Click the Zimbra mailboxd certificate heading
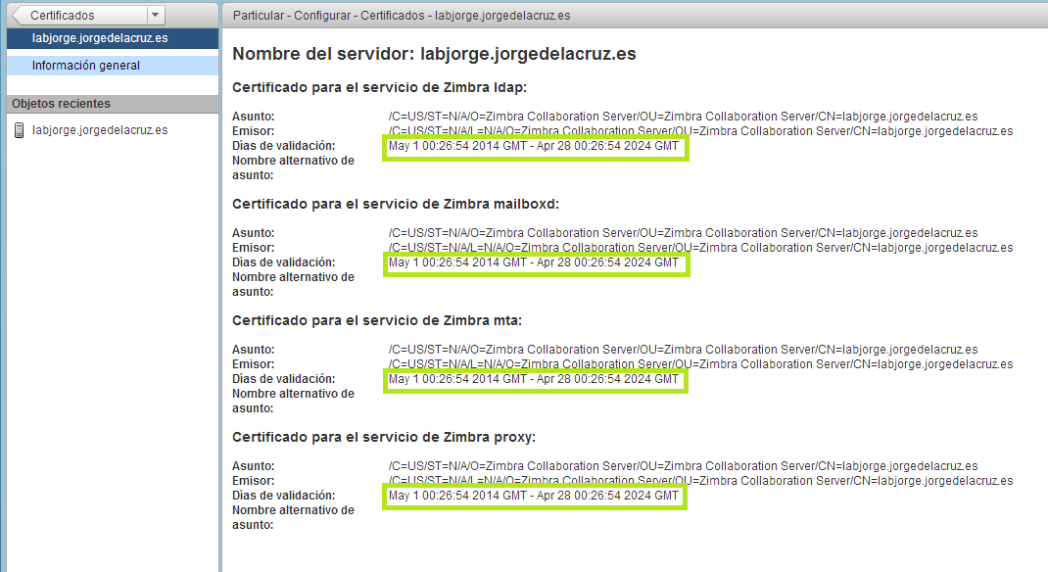 coord(395,205)
